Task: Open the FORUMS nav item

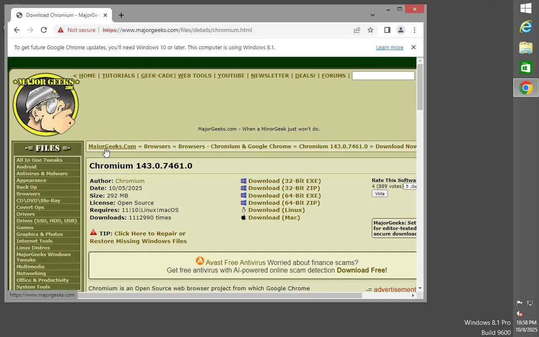Action: (x=334, y=76)
